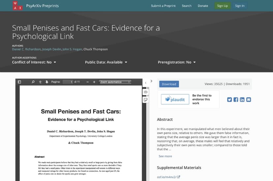Click the PsyArXiv logo icon
Screen dimensions: 273x181
click(x=17, y=6)
